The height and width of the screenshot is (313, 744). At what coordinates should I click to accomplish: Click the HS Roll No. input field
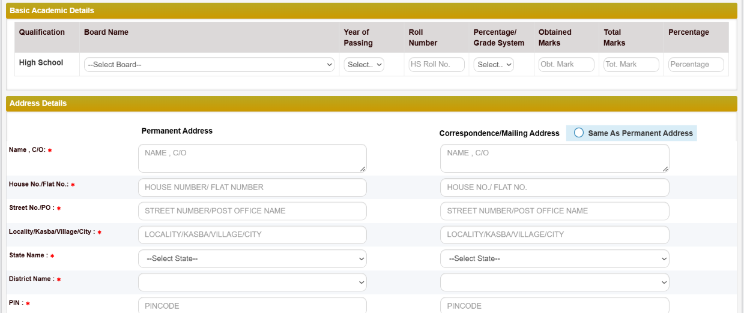pos(437,65)
